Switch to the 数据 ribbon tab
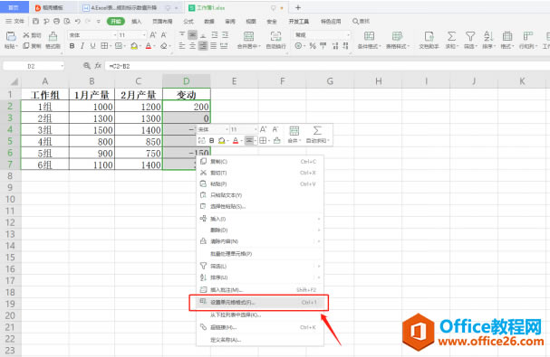 209,22
